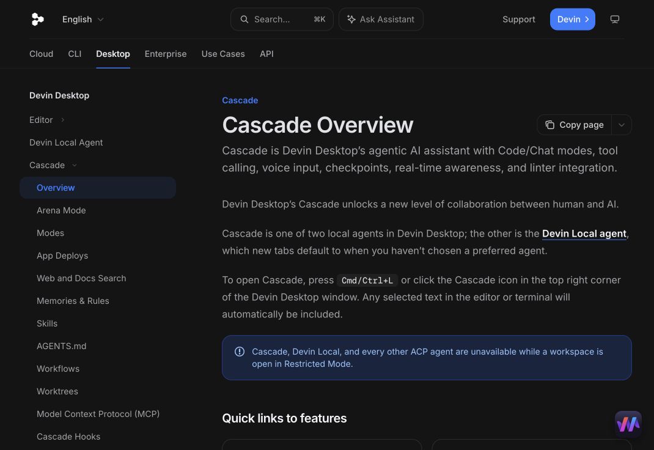This screenshot has width=654, height=450.
Task: Click the Ask Assistant button
Action: [x=381, y=19]
